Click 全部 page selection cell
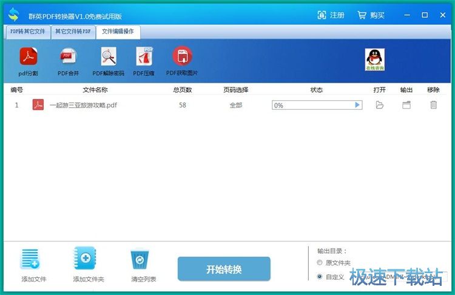This screenshot has height=295, width=455. click(x=236, y=105)
